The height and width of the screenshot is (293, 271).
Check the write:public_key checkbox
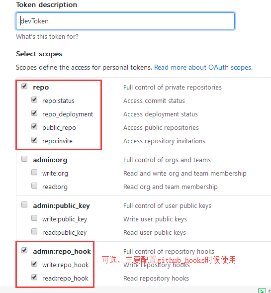tap(34, 218)
